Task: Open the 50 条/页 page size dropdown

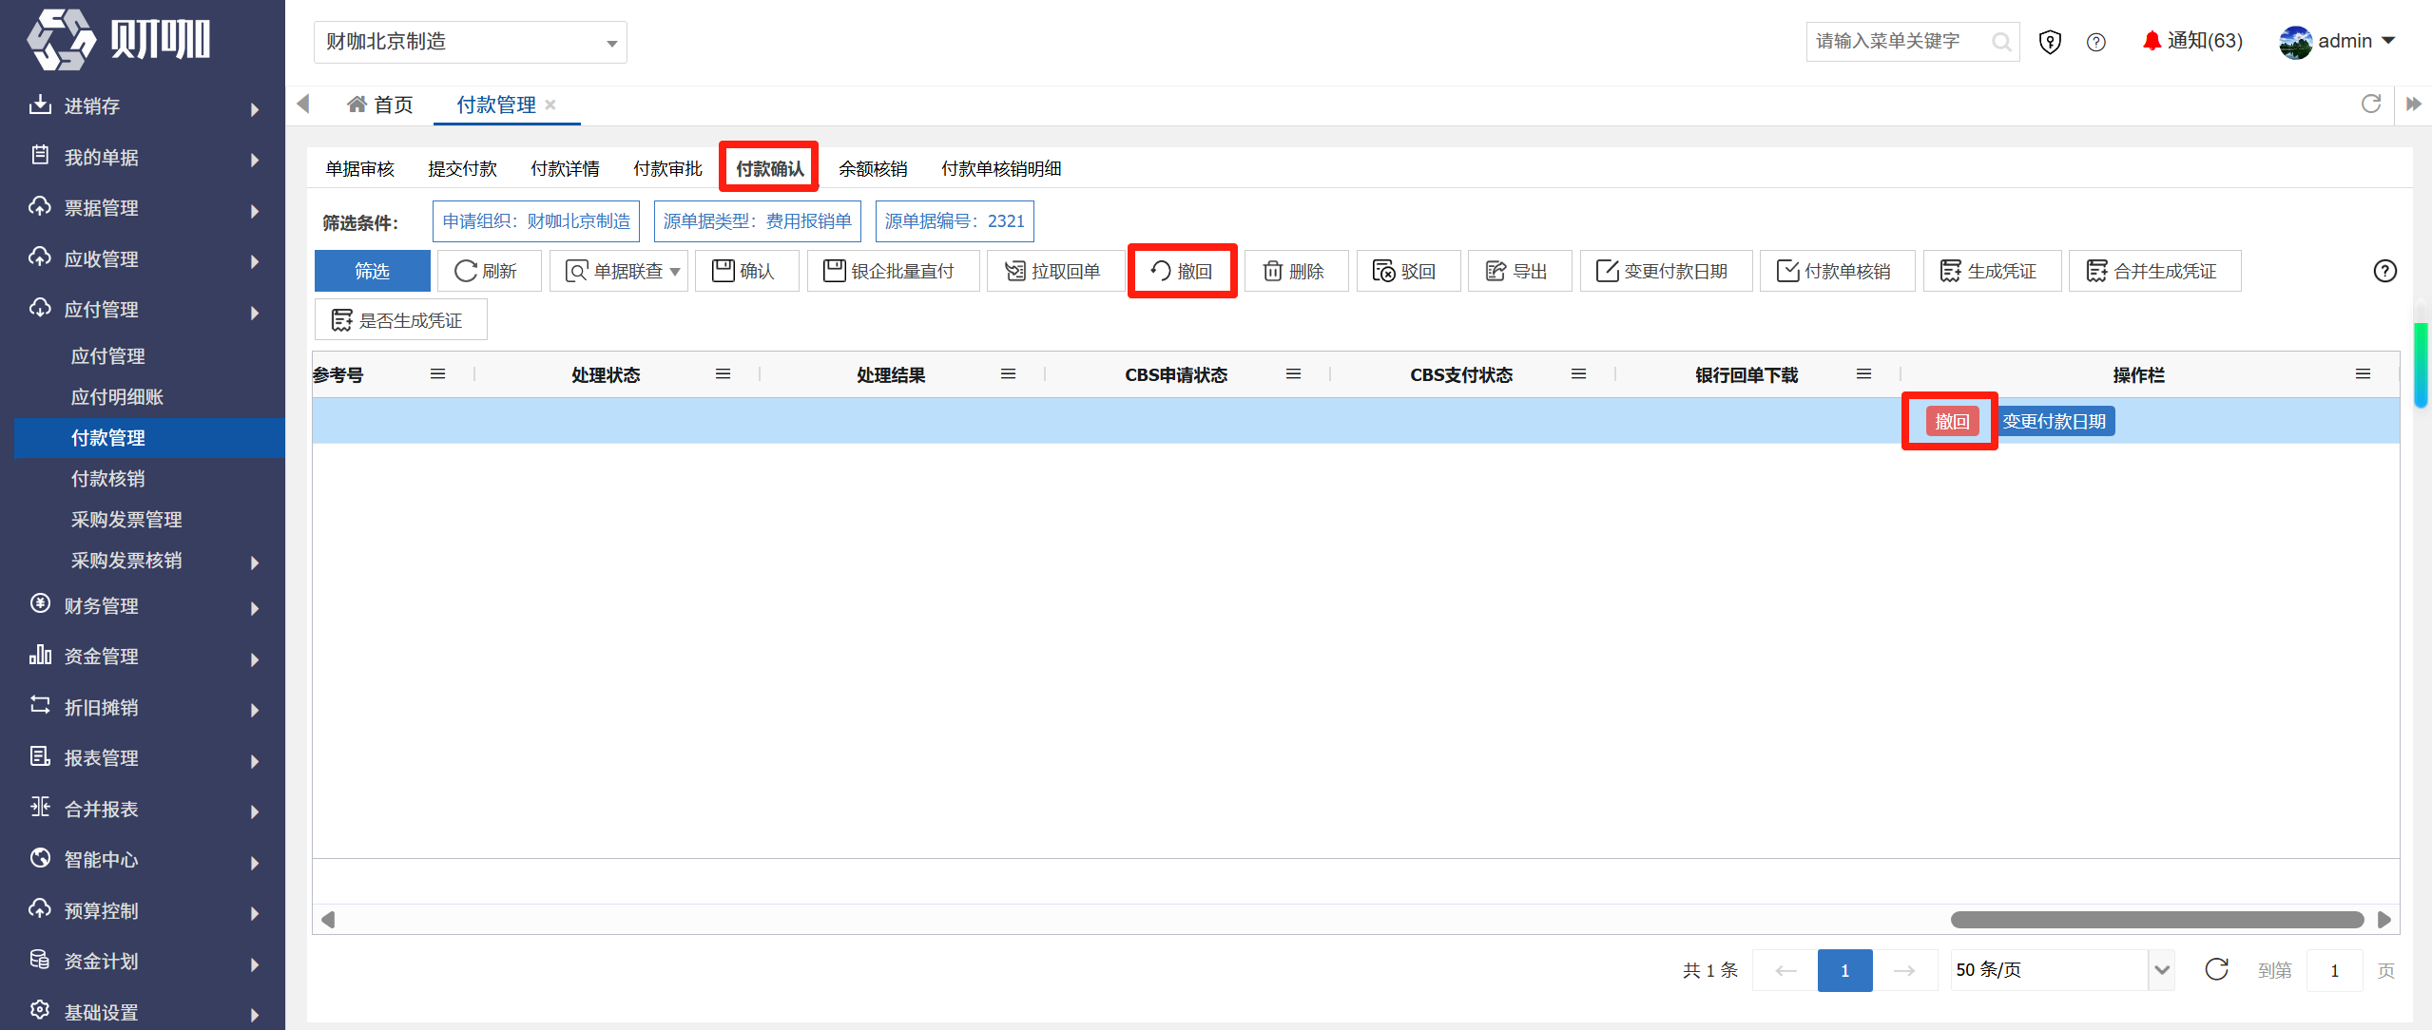Action: pyautogui.click(x=2062, y=969)
